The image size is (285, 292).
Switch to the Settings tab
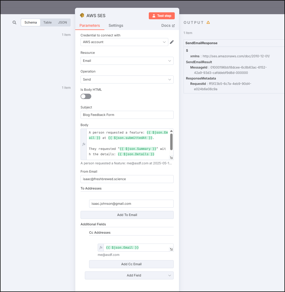116,25
